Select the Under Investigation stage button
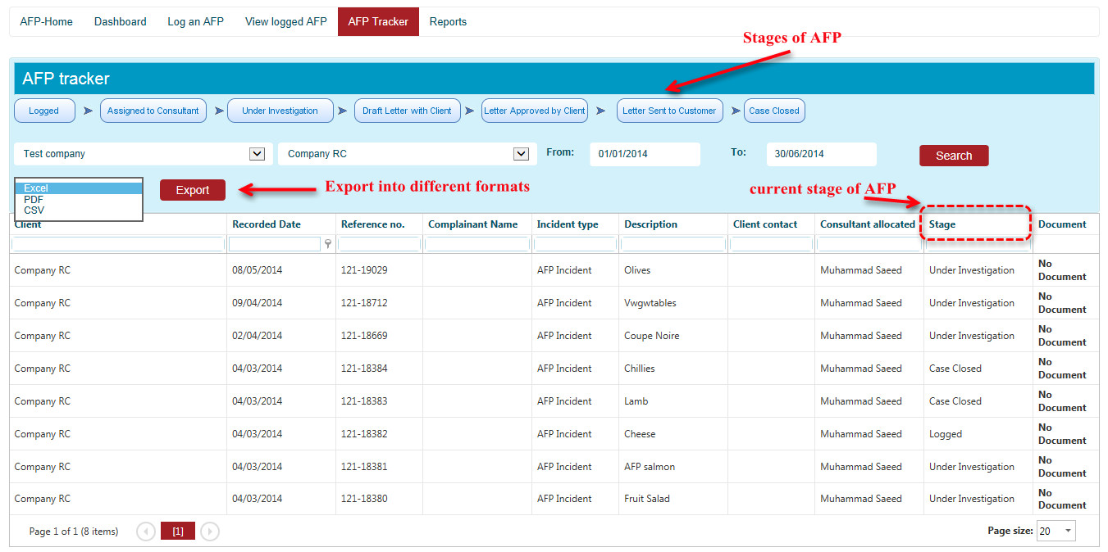Image resolution: width=1108 pixels, height=552 pixels. [x=280, y=111]
